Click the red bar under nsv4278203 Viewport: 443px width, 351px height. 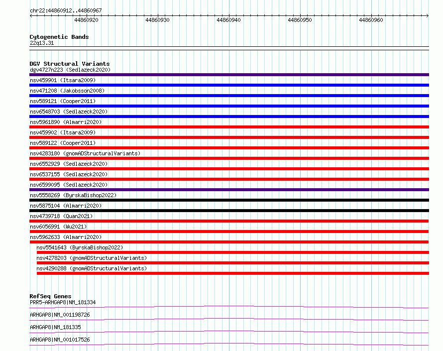pyautogui.click(x=233, y=263)
